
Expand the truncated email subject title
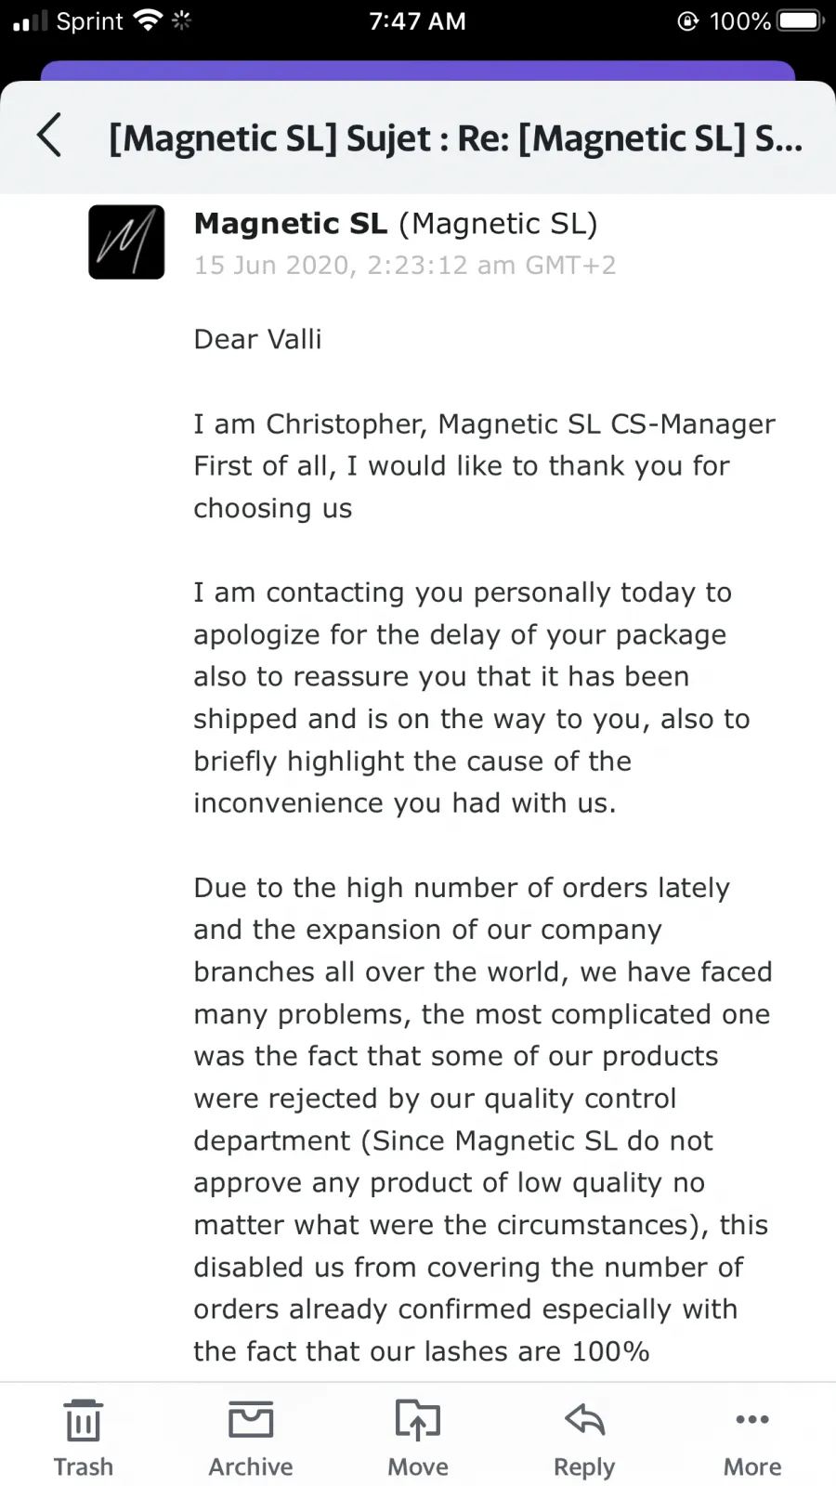[456, 137]
